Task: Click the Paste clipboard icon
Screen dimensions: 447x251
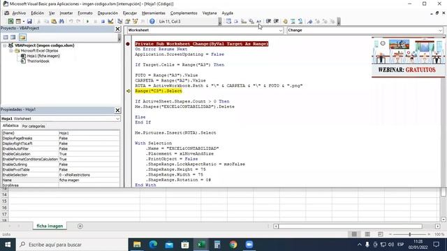Action: [54, 22]
